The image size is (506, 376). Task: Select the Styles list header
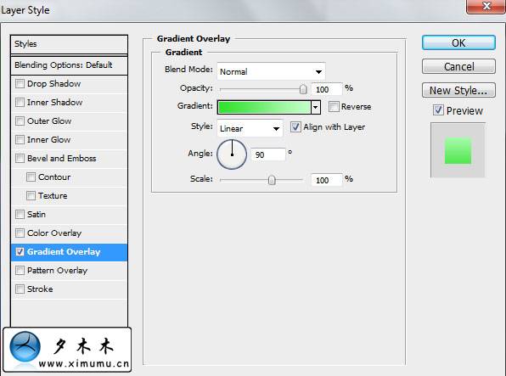coord(69,44)
